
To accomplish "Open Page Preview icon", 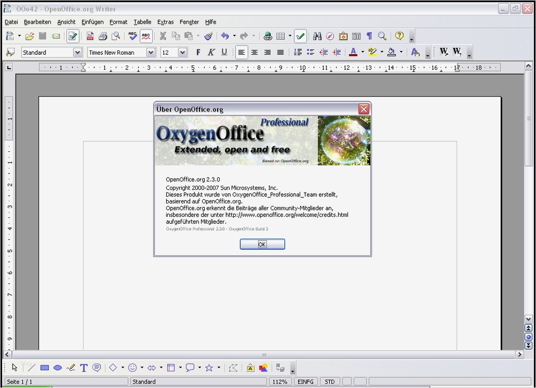I will 116,36.
